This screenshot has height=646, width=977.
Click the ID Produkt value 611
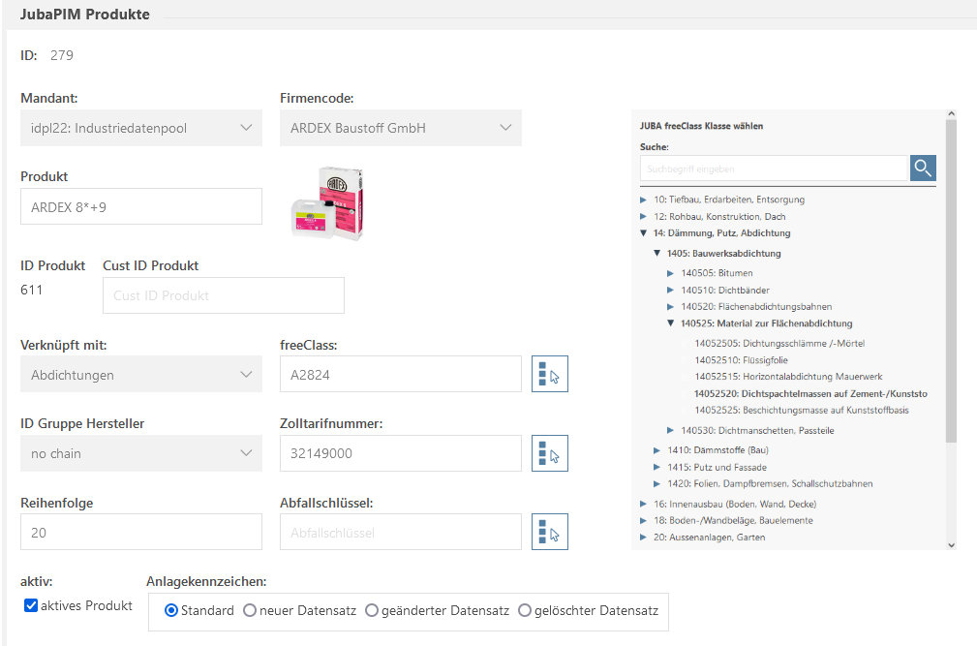click(32, 290)
